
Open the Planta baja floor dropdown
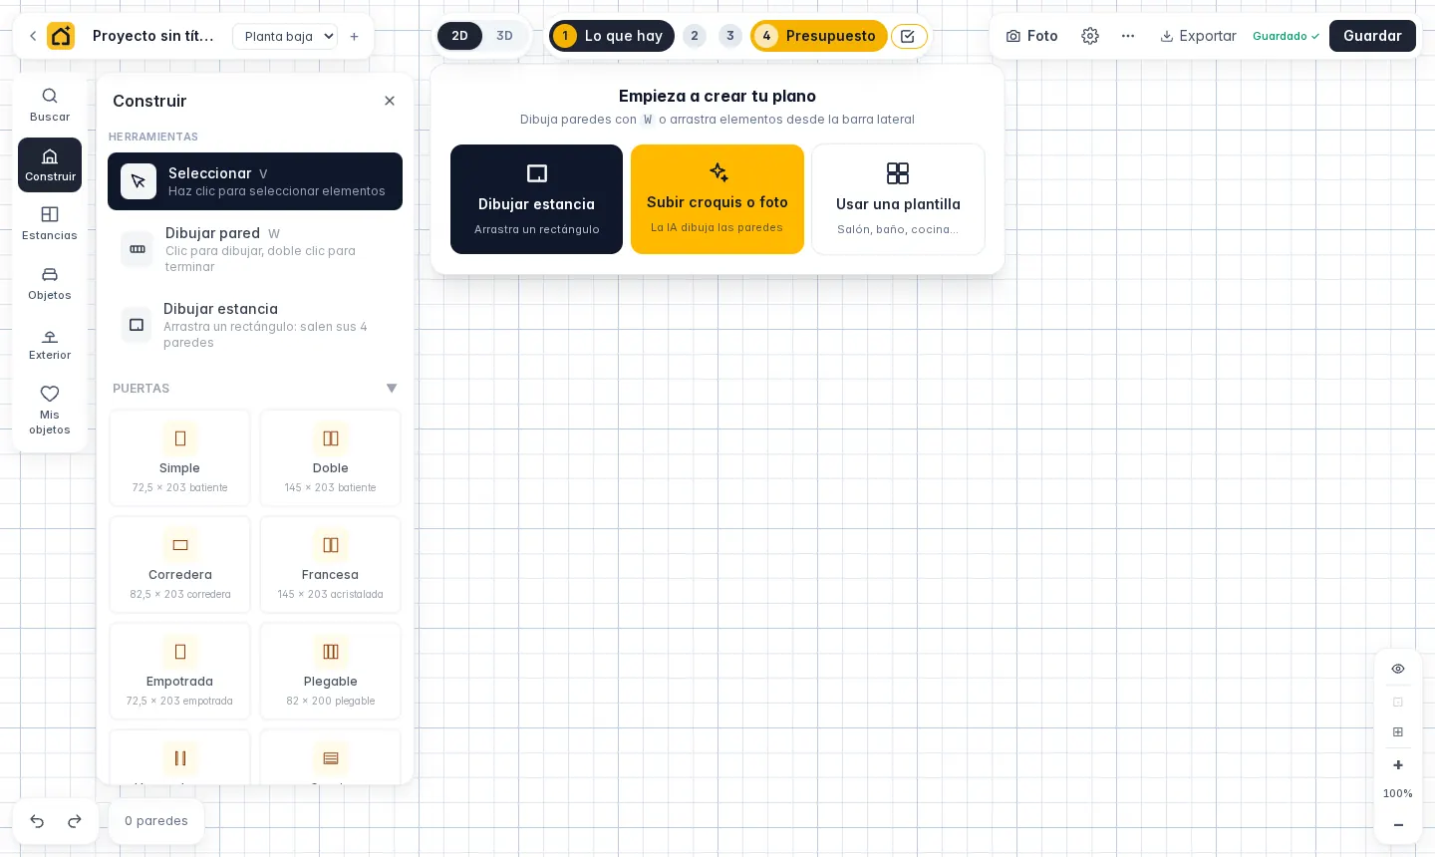[285, 36]
